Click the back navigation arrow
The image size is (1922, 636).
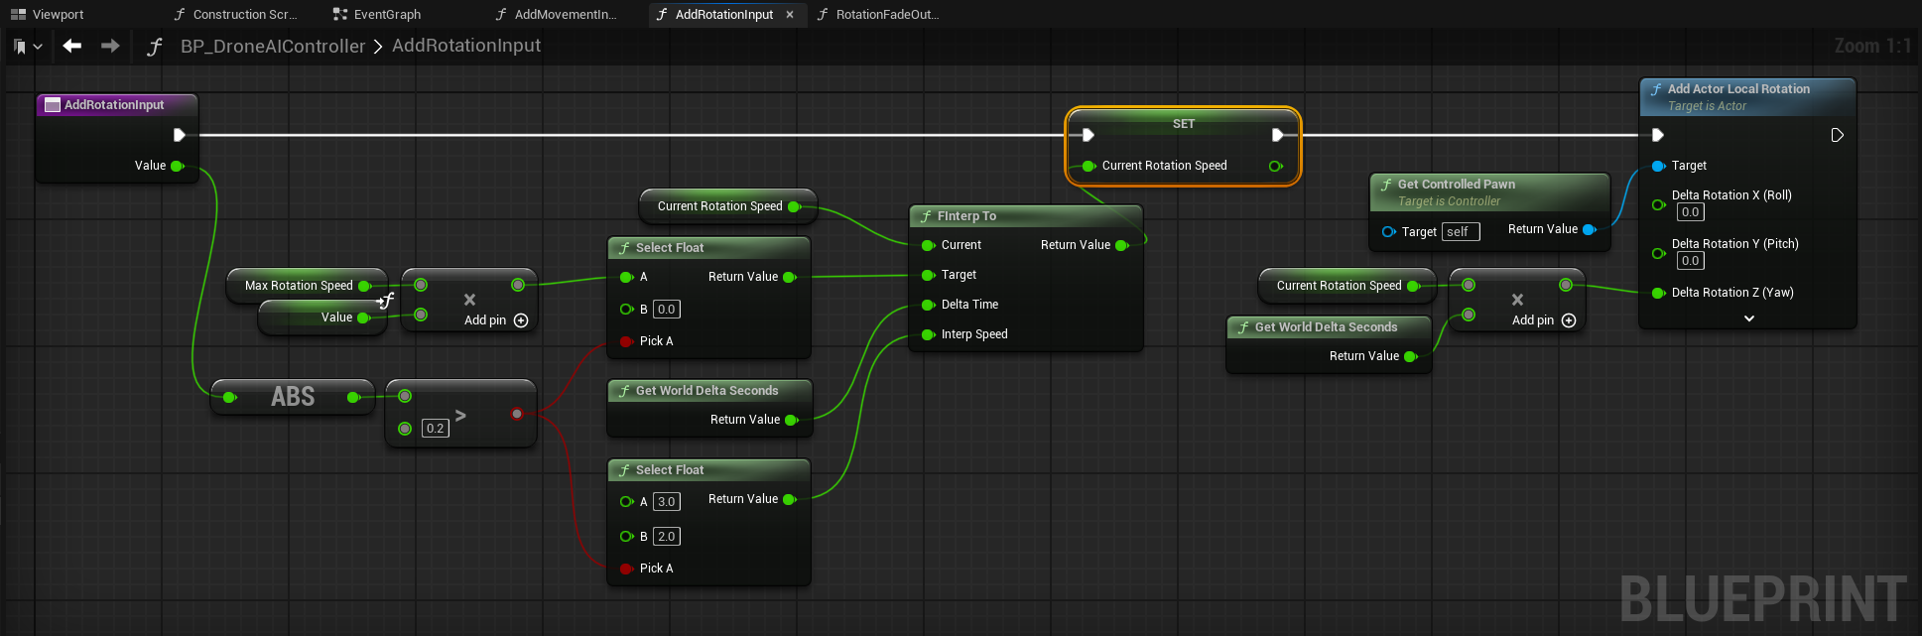coord(71,46)
